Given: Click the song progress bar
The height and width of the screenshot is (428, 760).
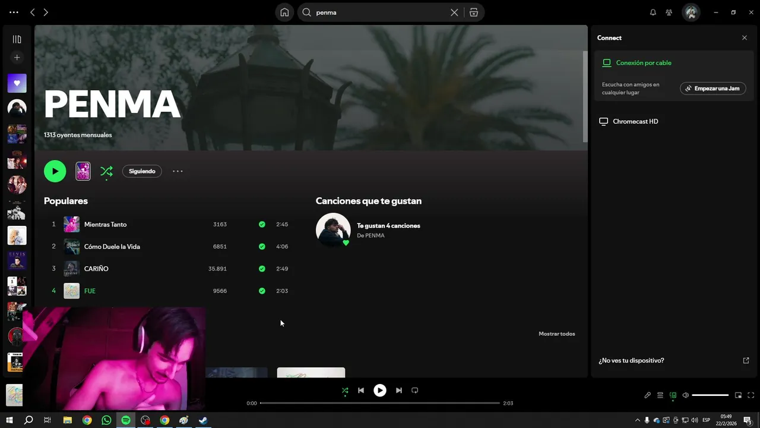Looking at the screenshot, I should (380, 403).
